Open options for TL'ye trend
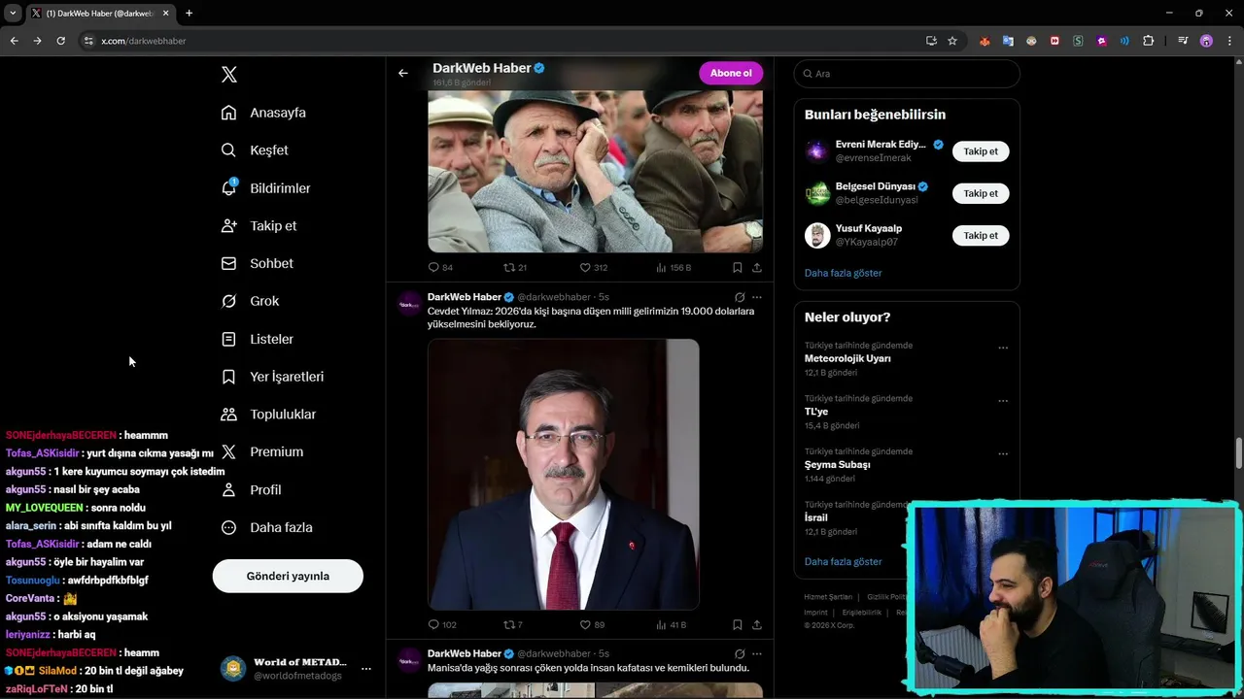The image size is (1244, 699). pyautogui.click(x=1003, y=401)
